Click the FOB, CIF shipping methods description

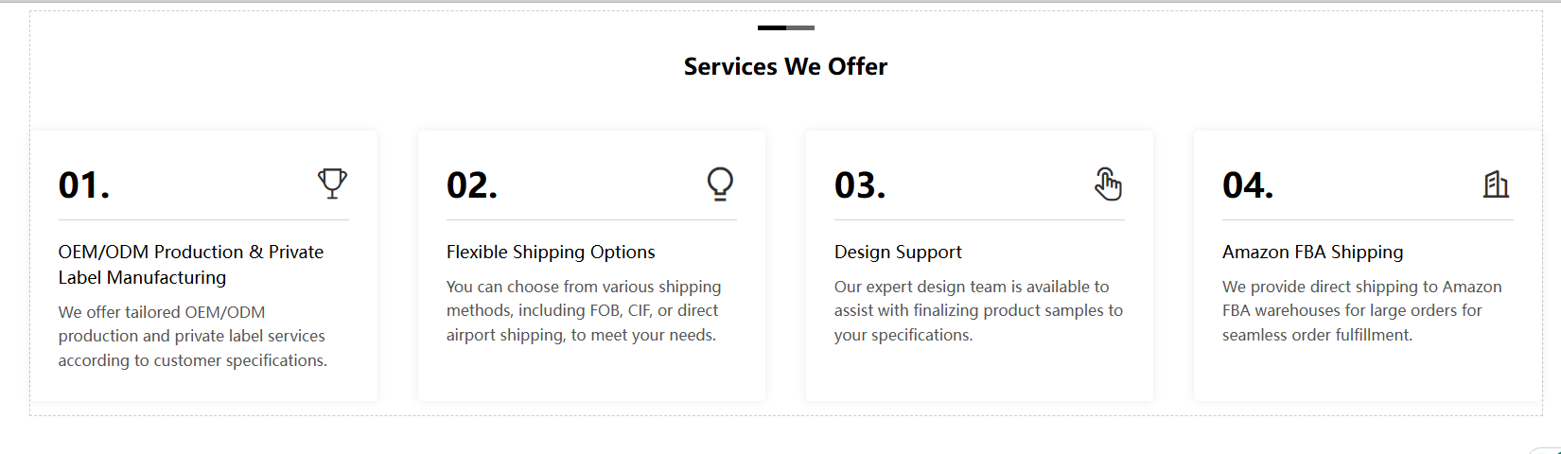coord(584,310)
